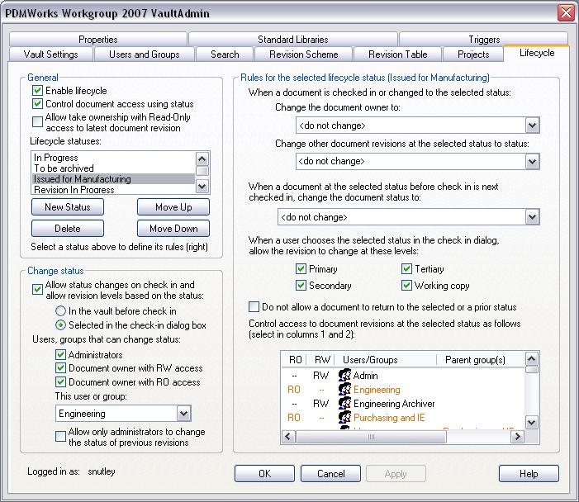Open the Vault Settings tab
Image resolution: width=579 pixels, height=502 pixels.
pos(51,54)
